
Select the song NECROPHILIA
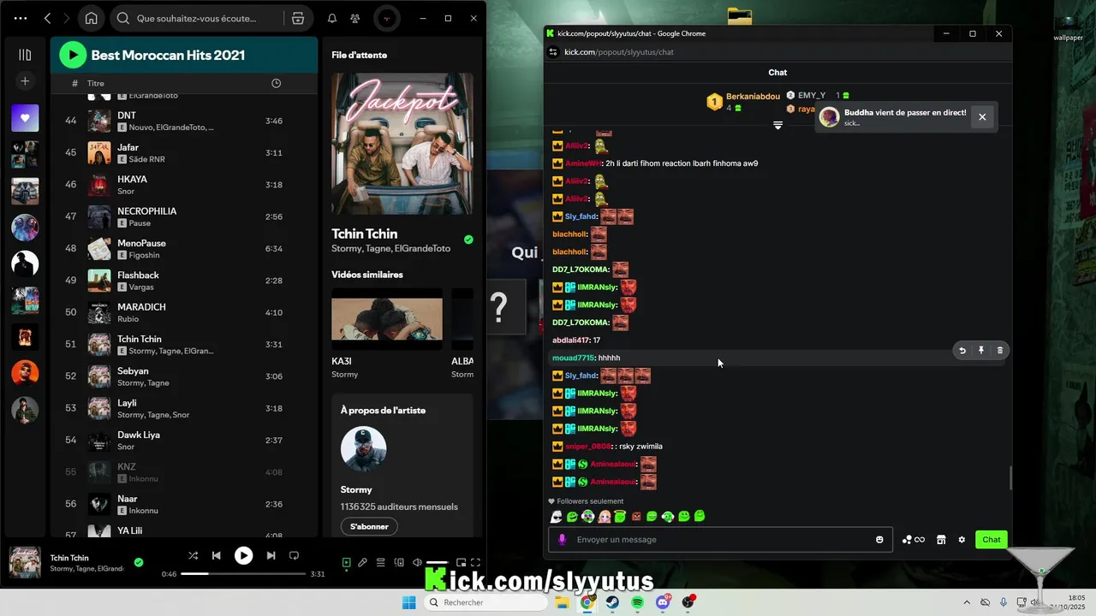[x=147, y=211]
